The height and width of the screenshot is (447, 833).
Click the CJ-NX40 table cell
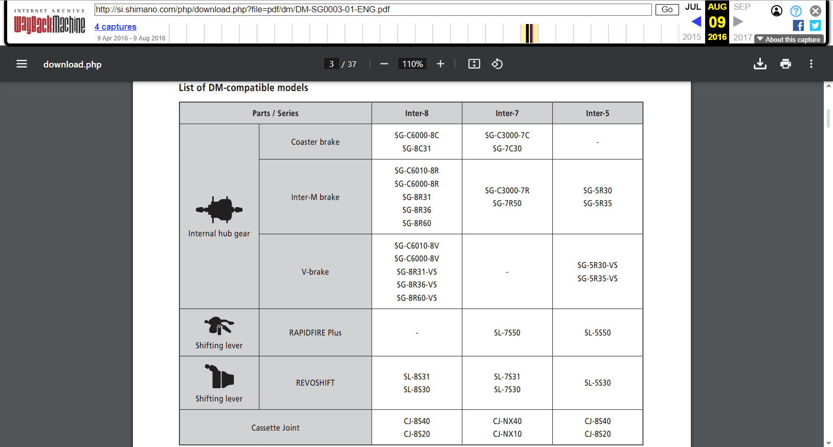pyautogui.click(x=507, y=421)
